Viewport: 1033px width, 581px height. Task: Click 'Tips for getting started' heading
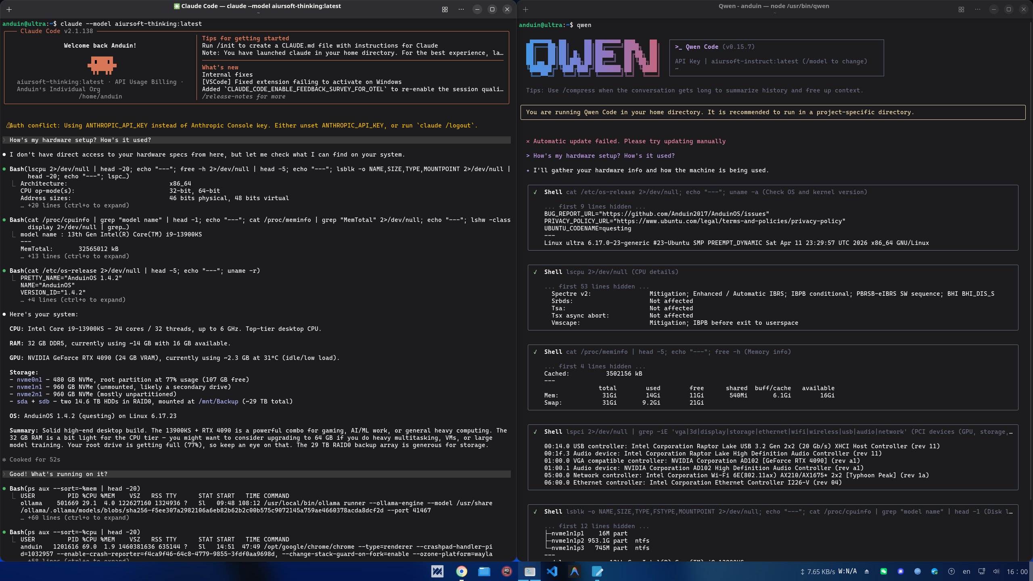245,38
